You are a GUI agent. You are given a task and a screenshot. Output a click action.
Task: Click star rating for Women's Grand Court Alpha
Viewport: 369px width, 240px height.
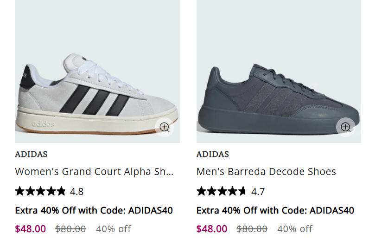[x=40, y=191]
